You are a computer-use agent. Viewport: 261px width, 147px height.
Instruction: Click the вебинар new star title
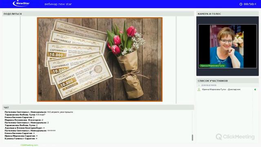click(58, 4)
